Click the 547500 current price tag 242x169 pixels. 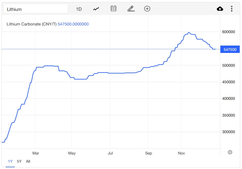click(x=230, y=50)
